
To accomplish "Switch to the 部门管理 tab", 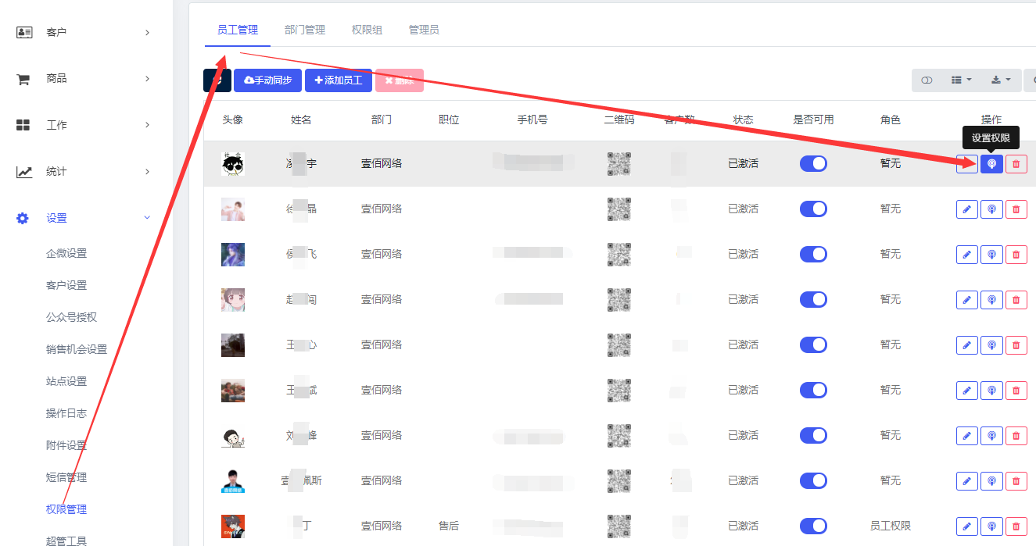I will 305,30.
